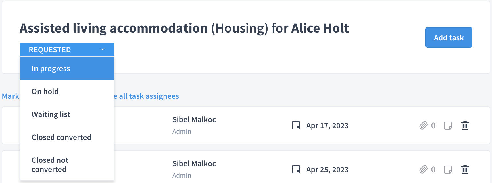Delete the Apr 17, 2023 task via trash icon
Image resolution: width=492 pixels, height=183 pixels.
tap(465, 125)
